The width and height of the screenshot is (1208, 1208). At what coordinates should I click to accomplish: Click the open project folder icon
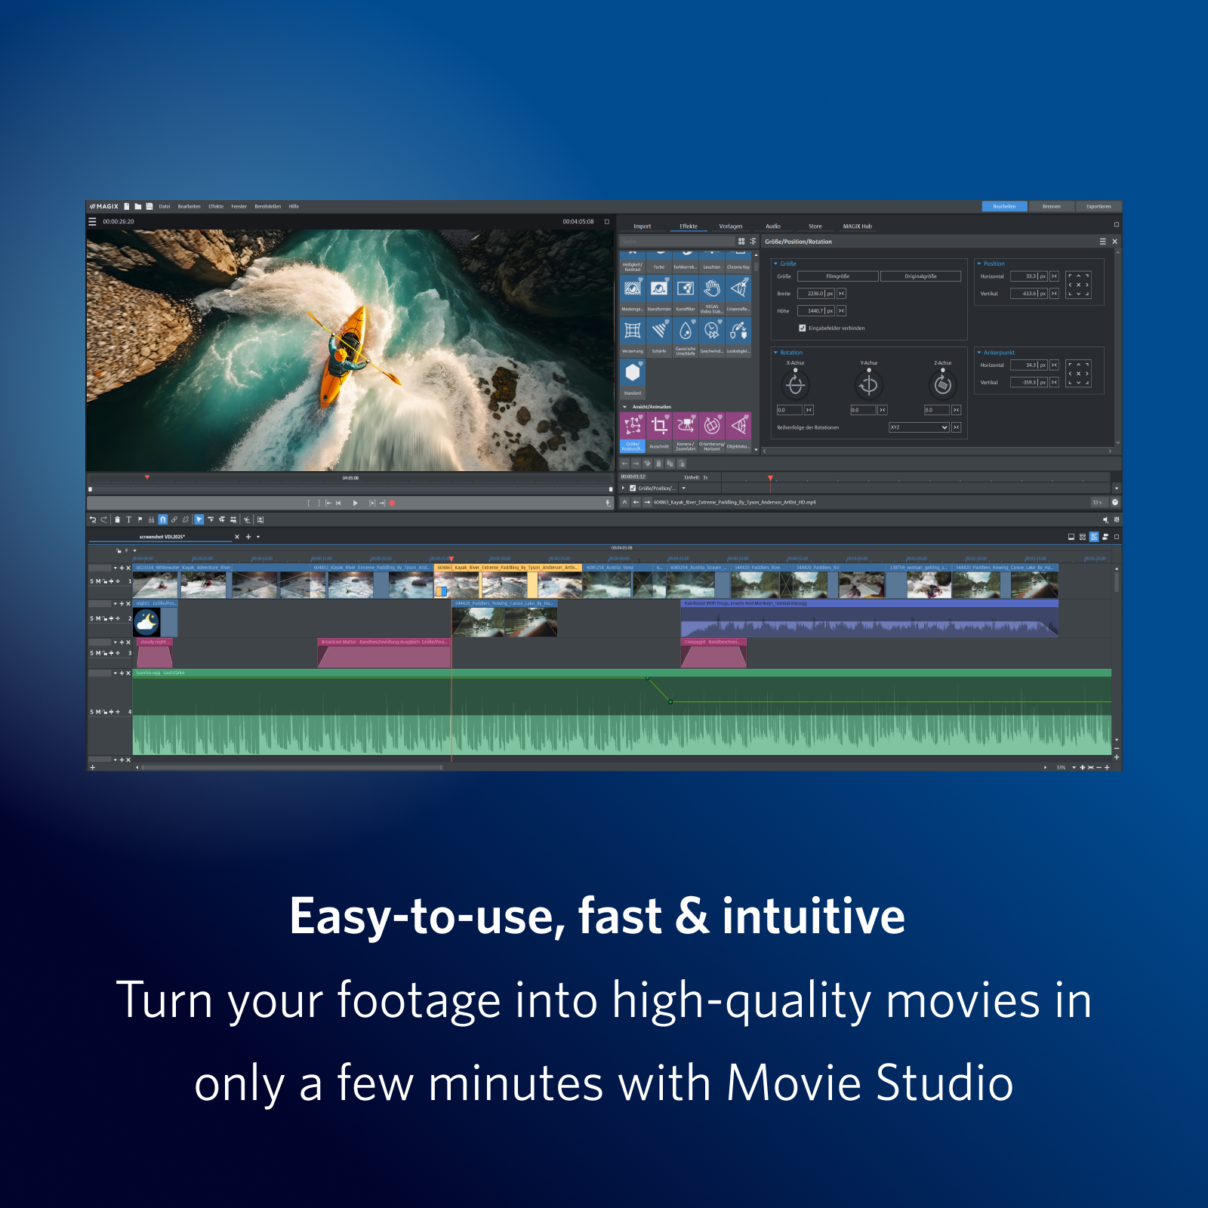138,206
